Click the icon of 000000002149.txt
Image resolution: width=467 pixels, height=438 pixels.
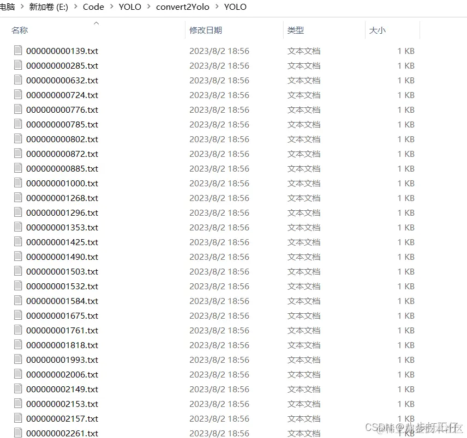[18, 388]
